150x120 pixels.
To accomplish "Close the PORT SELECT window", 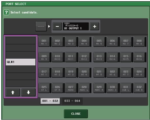I will pos(76,114).
